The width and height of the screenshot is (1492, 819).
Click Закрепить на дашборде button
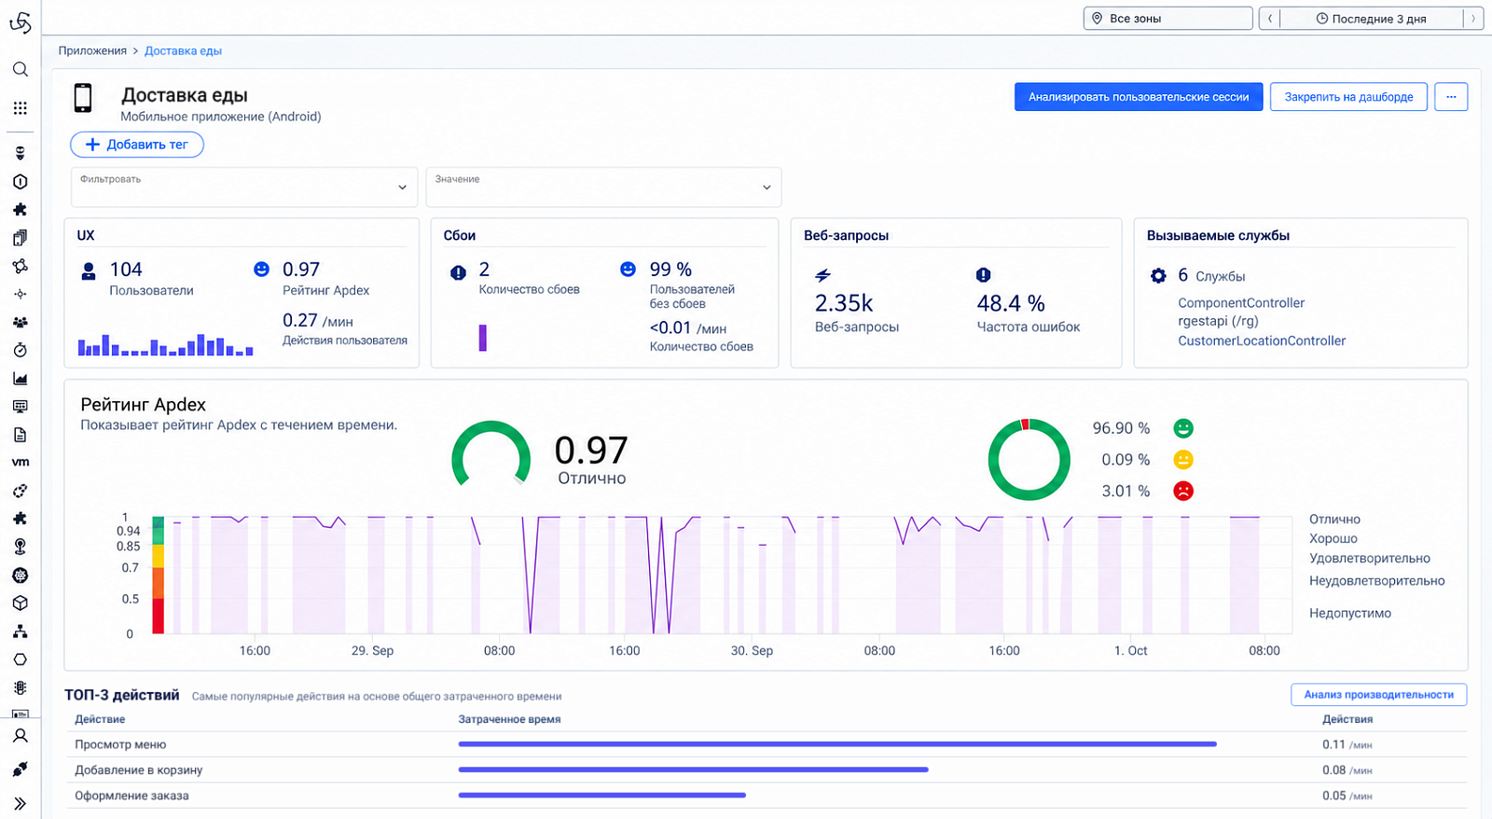(x=1348, y=97)
